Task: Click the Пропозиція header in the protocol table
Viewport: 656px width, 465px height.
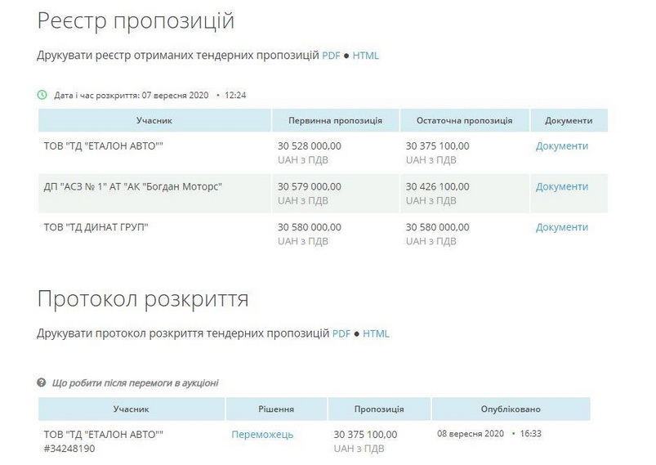Action: pyautogui.click(x=379, y=409)
